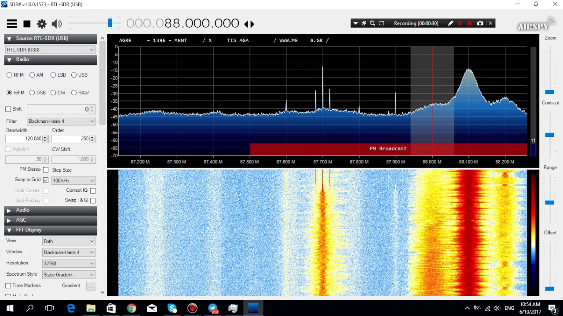Enable Swap I & Q checkbox
Viewport: 563px width, 316px height.
point(93,201)
